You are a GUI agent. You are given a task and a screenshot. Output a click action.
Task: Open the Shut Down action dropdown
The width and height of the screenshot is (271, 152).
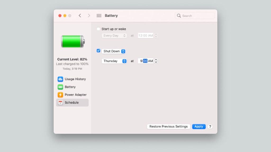(113, 51)
